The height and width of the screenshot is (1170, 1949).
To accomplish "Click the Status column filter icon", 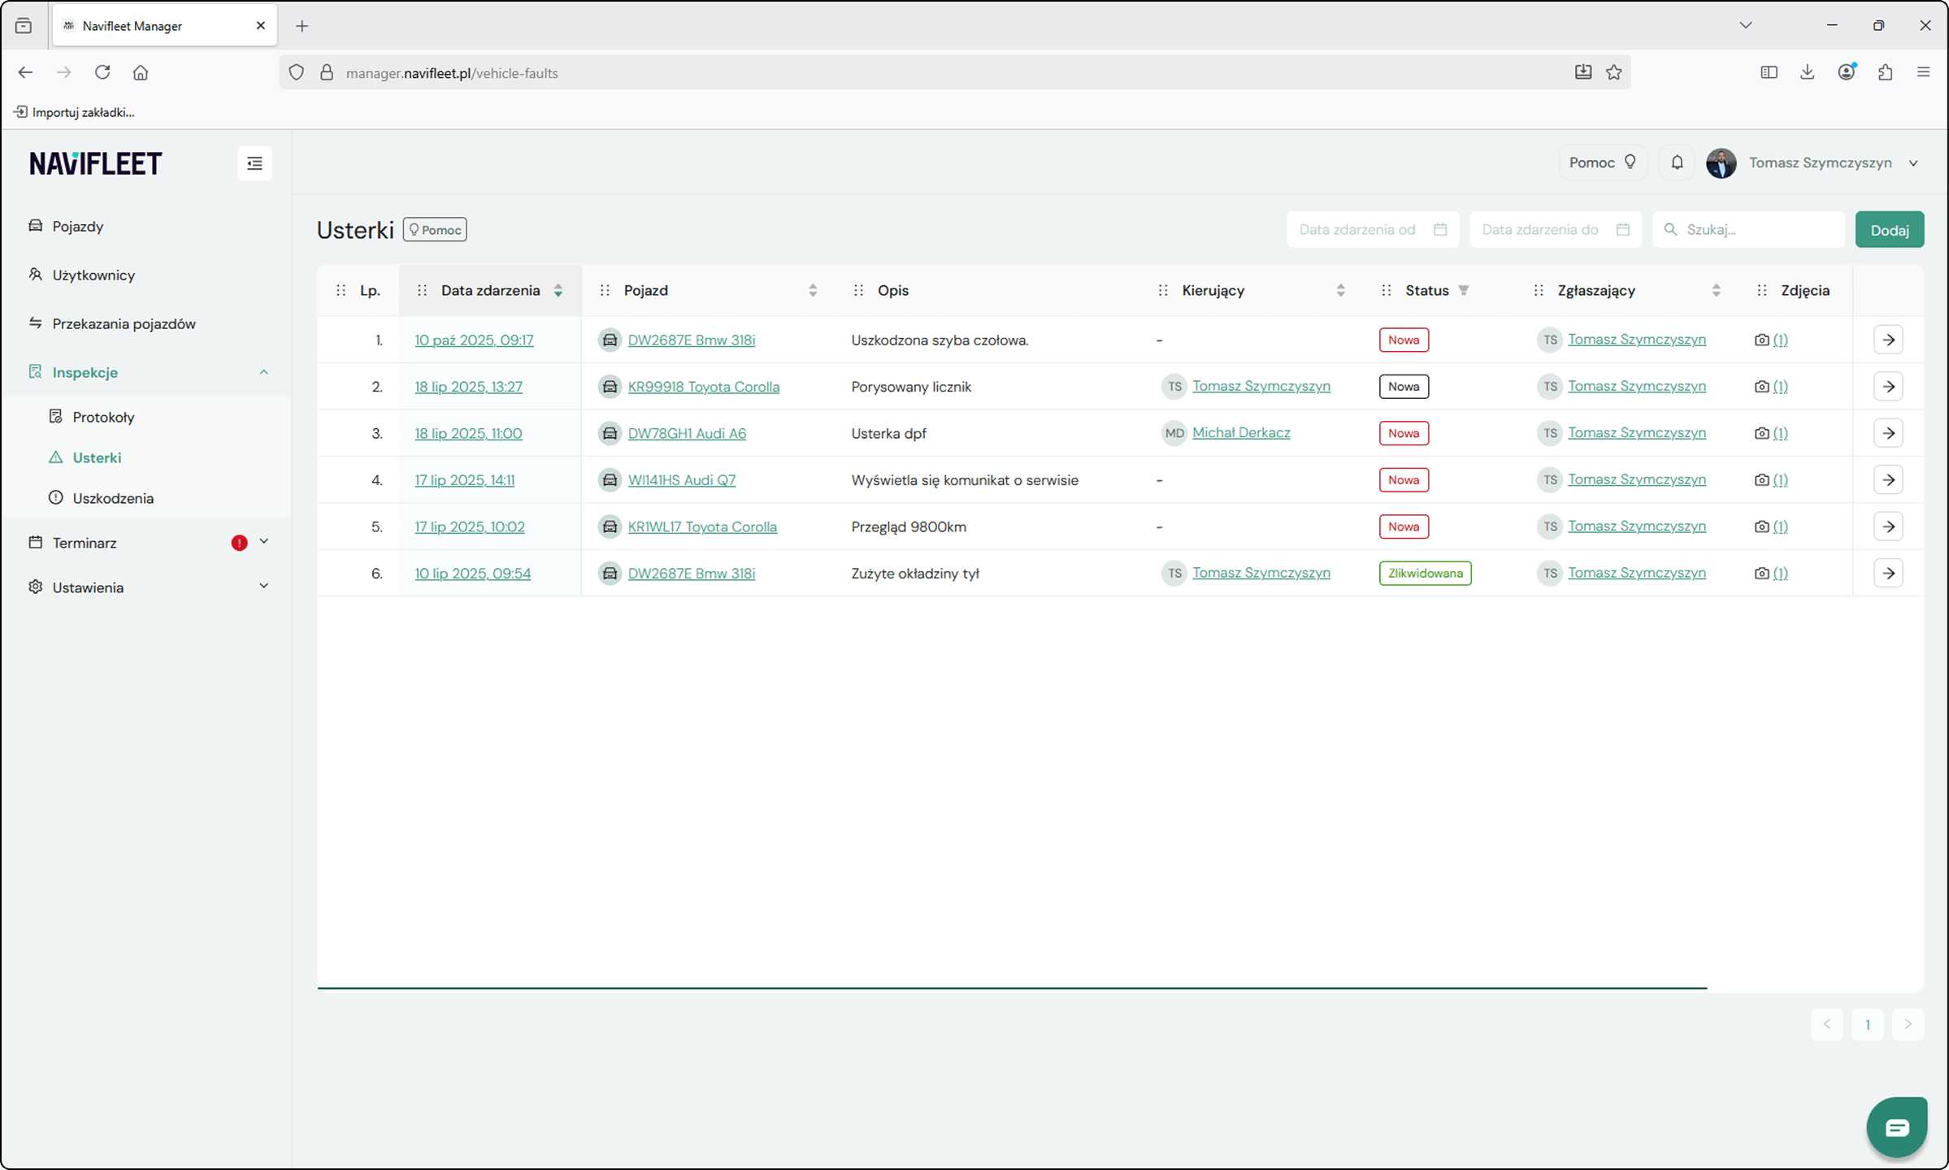I will coord(1464,291).
